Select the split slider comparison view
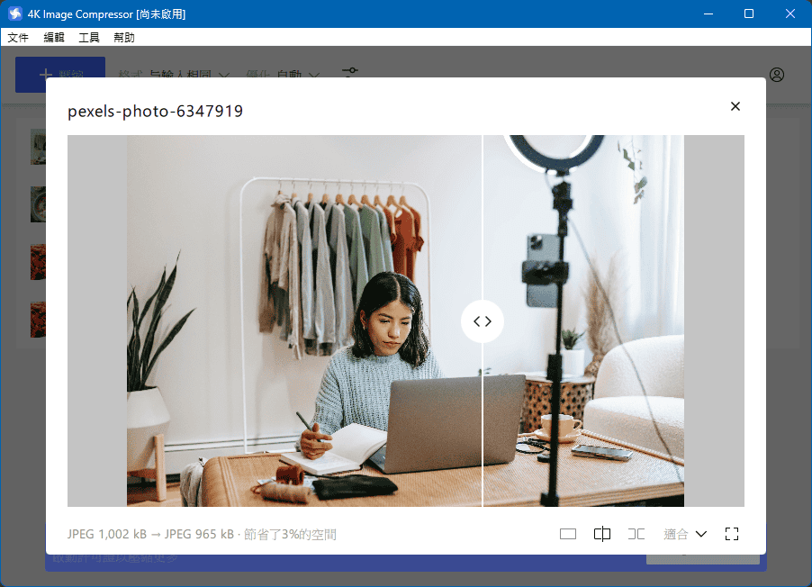812x587 pixels. coord(602,534)
